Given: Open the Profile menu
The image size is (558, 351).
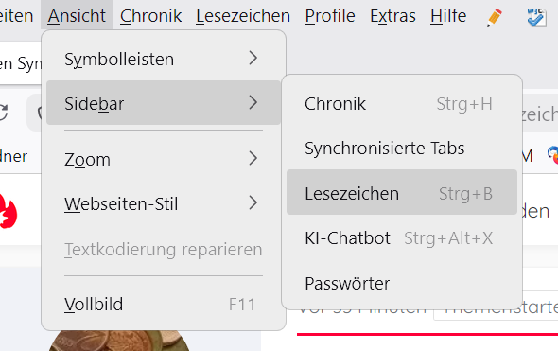Looking at the screenshot, I should [330, 16].
